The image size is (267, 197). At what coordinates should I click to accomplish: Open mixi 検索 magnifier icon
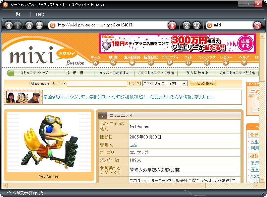tap(113, 63)
